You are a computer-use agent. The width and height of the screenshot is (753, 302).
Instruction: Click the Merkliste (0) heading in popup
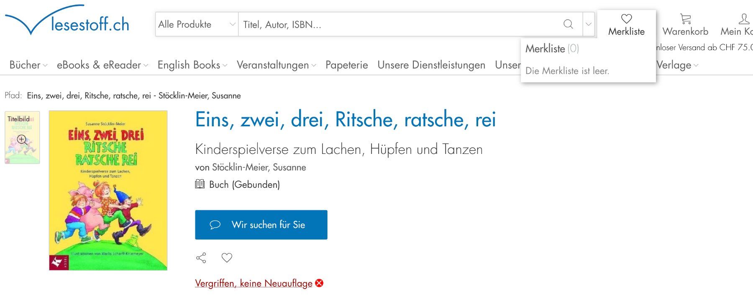pos(552,49)
